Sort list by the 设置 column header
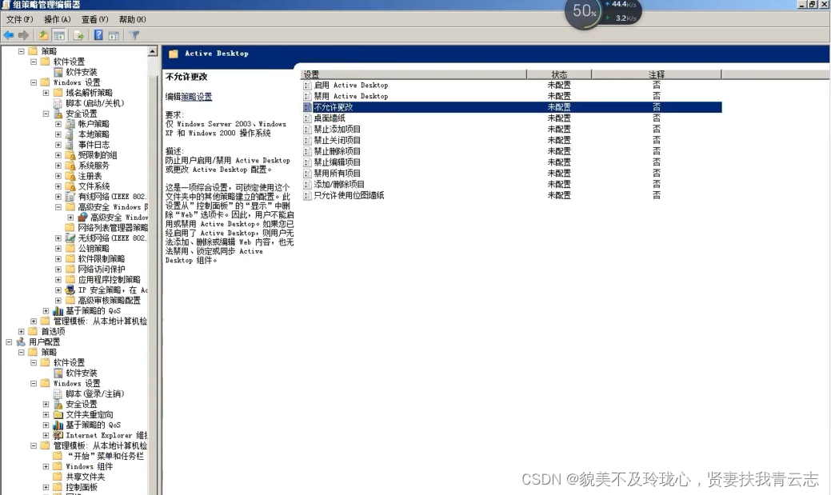Viewport: 831px width, 495px height. tap(414, 74)
